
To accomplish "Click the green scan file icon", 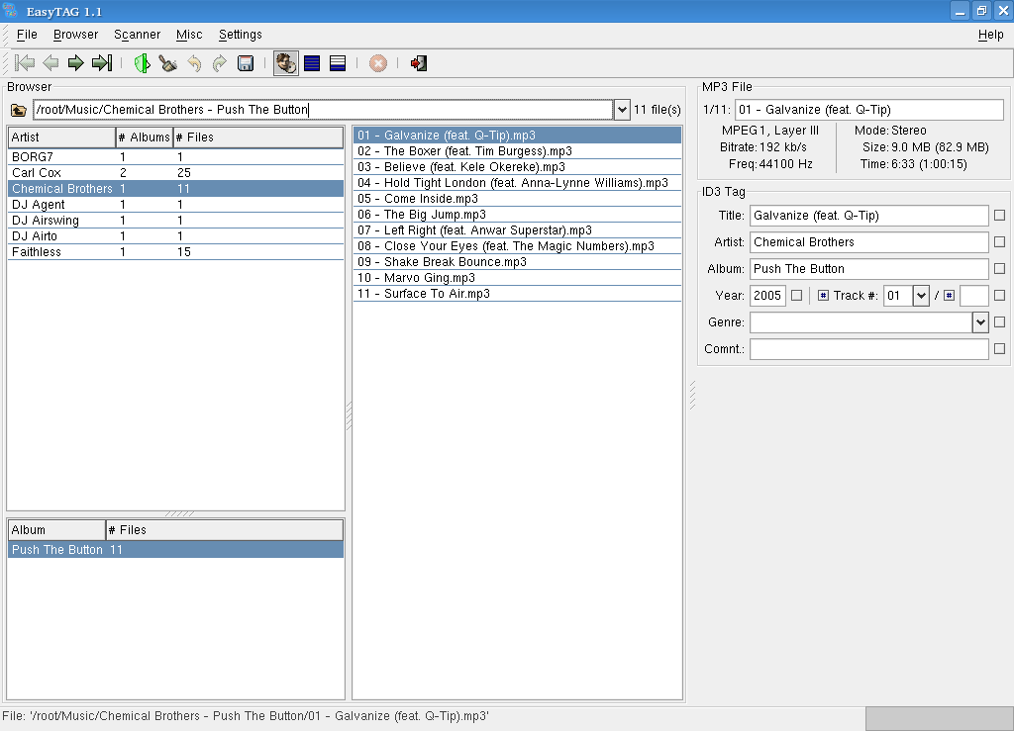I will coord(142,63).
